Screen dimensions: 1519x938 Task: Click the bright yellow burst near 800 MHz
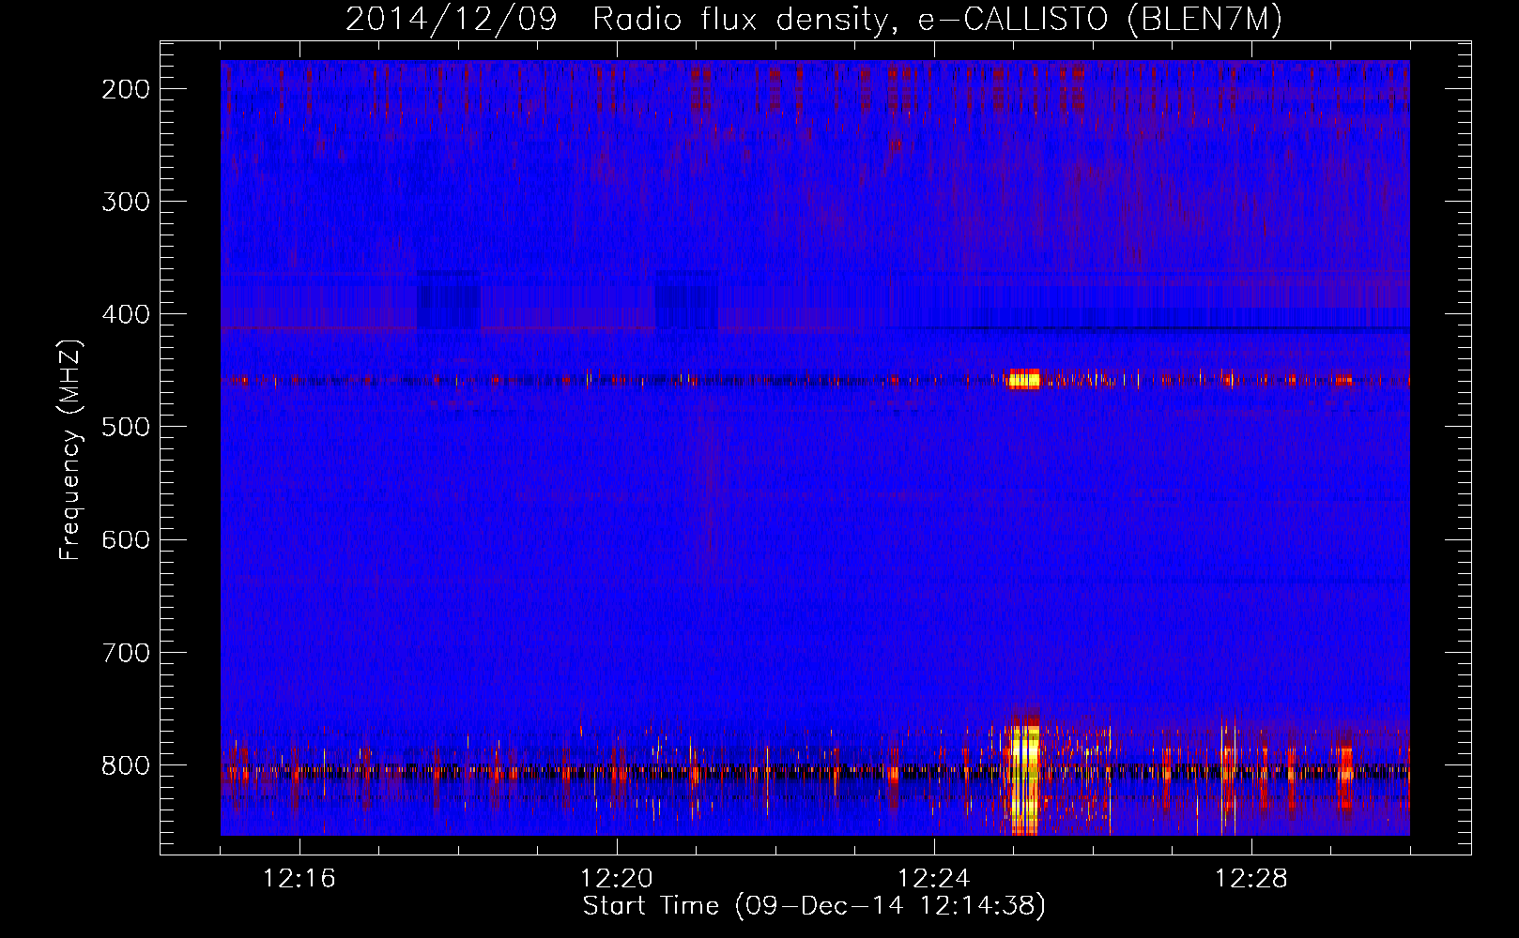1023,778
